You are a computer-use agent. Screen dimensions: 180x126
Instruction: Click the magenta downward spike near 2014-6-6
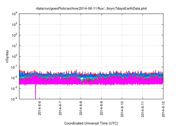pos(36,92)
